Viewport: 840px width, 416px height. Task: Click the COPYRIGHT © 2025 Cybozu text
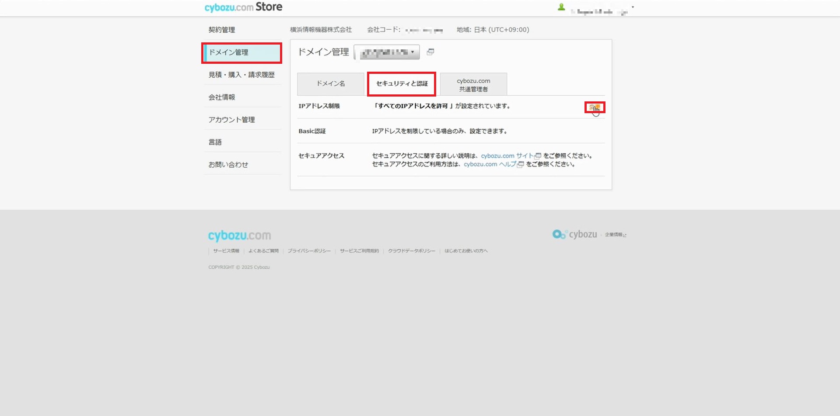[239, 267]
